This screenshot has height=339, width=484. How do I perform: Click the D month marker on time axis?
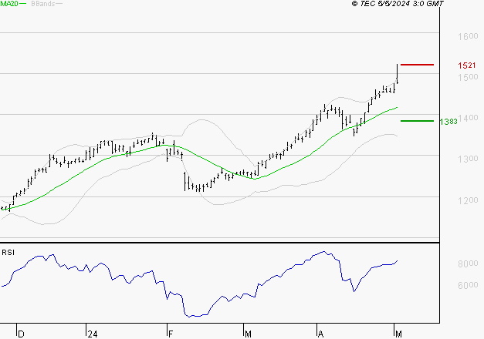(21, 334)
